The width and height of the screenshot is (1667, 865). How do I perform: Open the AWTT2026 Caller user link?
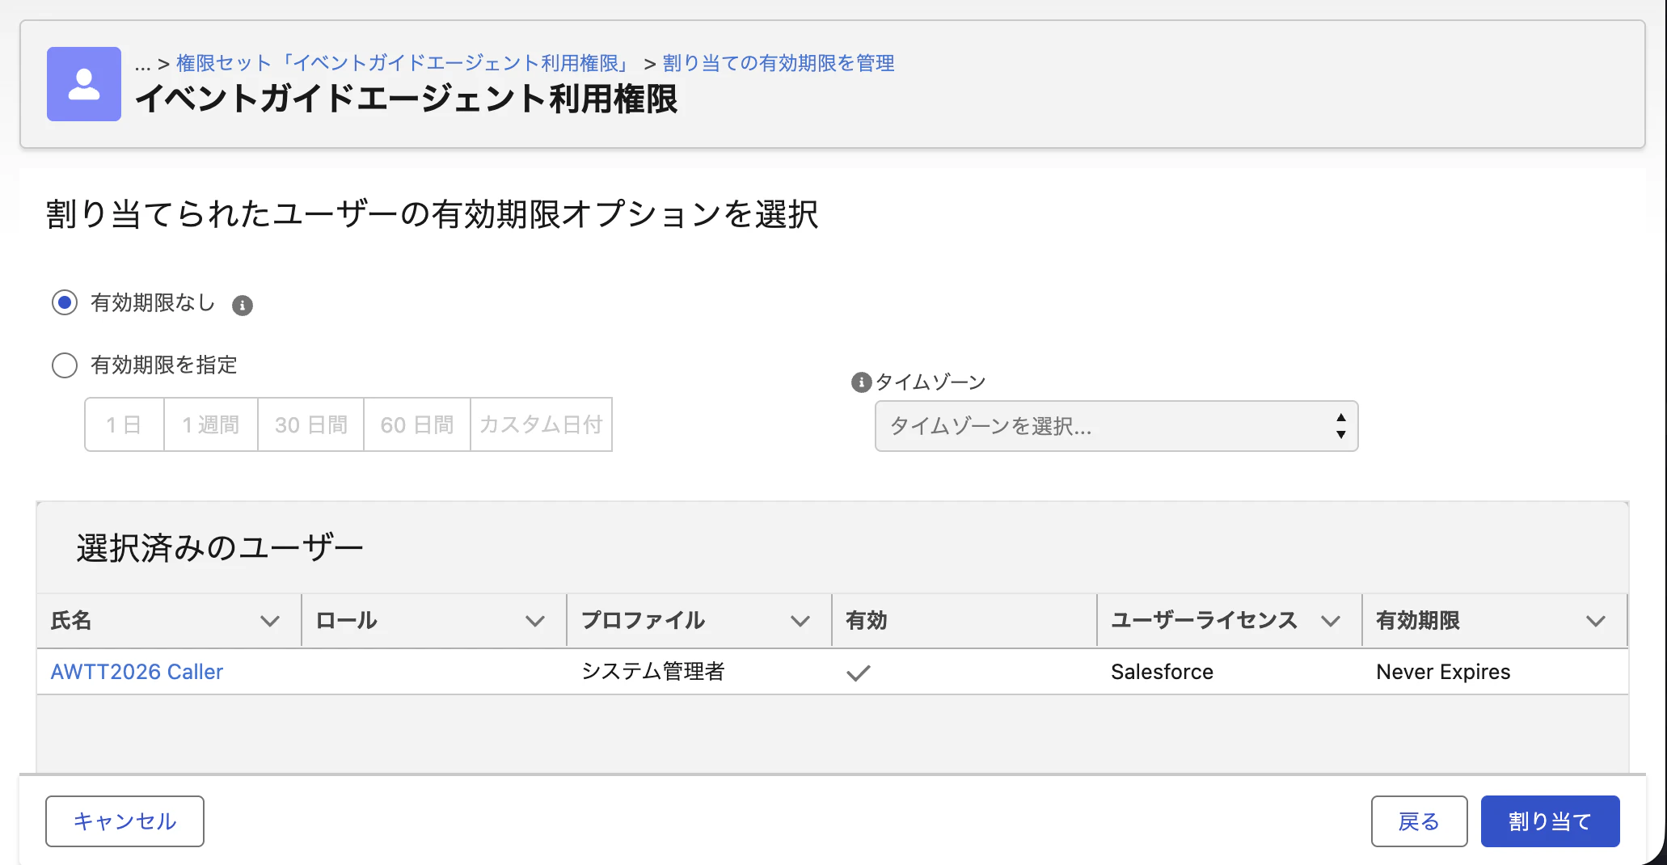[x=137, y=672]
